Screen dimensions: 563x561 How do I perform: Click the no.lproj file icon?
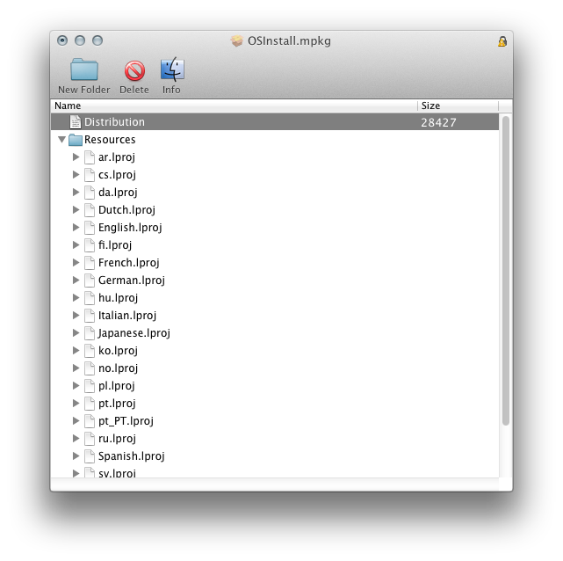point(90,368)
